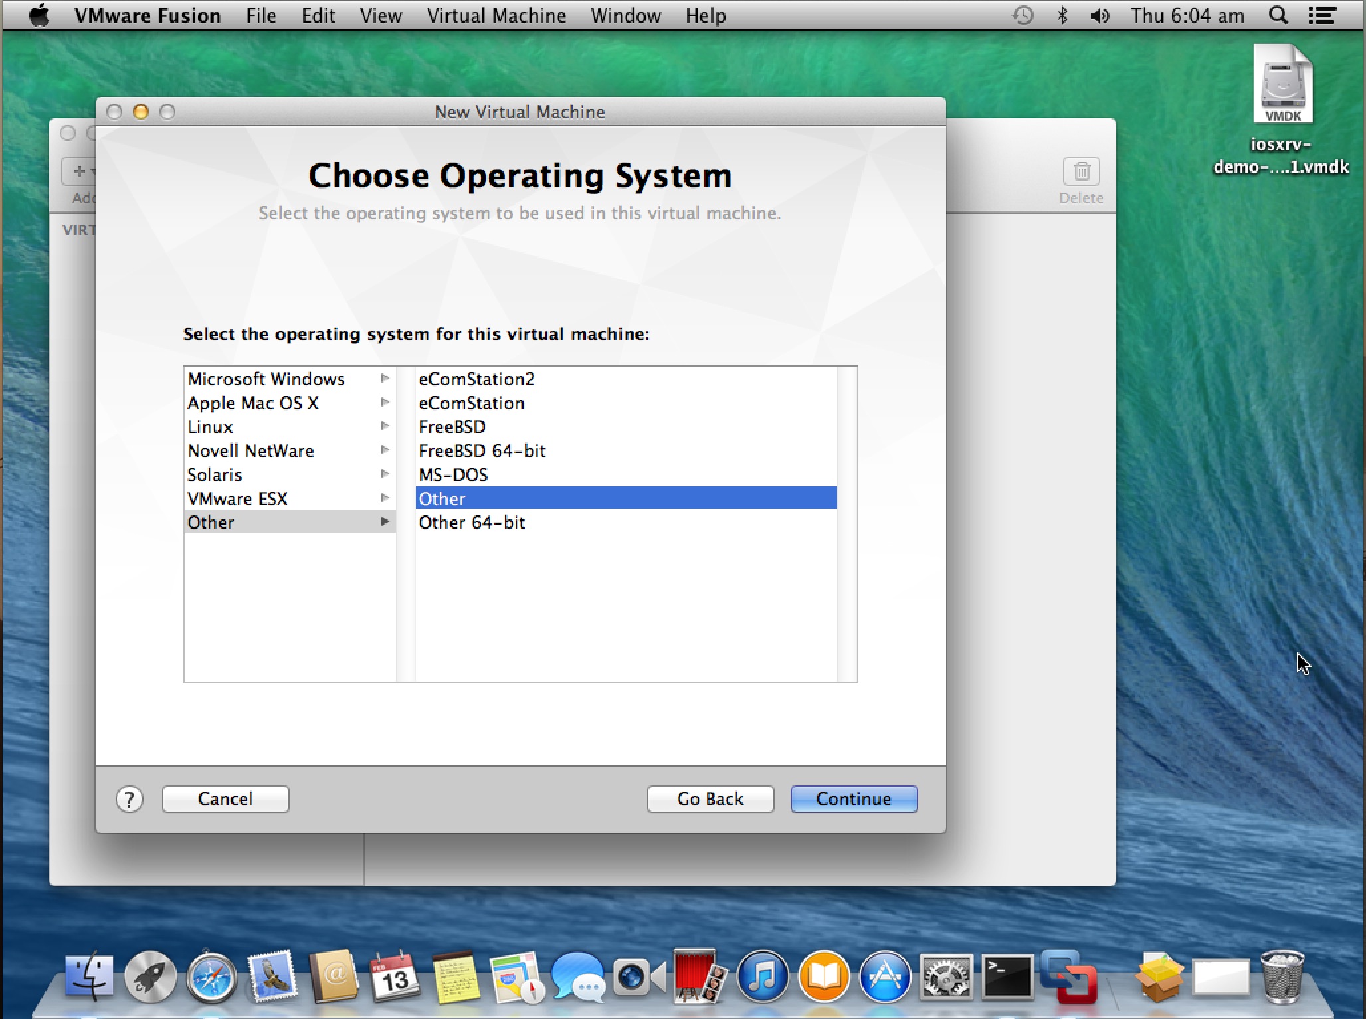Click the Go Back button

coord(711,799)
